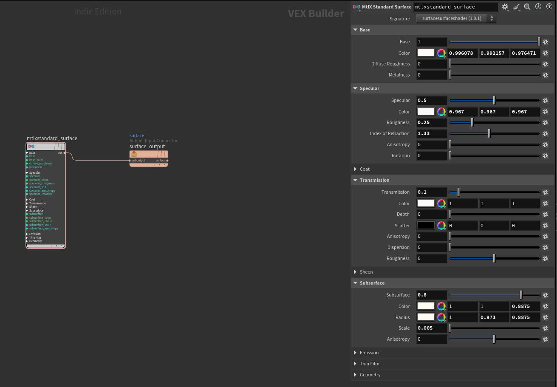The image size is (557, 387).
Task: Click icon on mtlxstandard_surface node
Action: click(31, 146)
